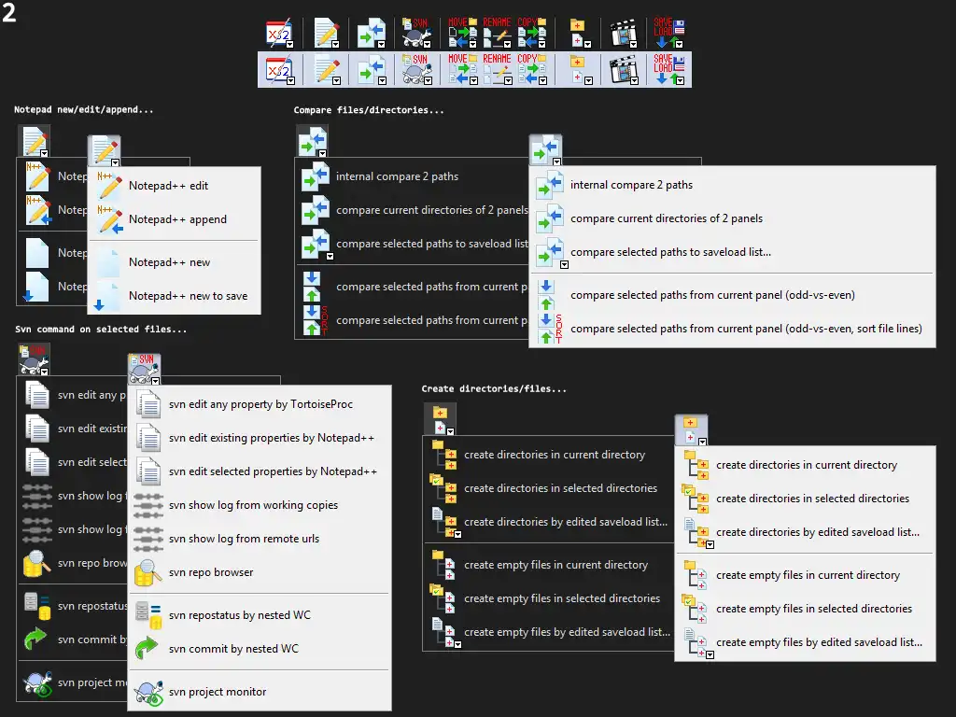Pick internal compare 2 paths in light menu
The height and width of the screenshot is (717, 956).
point(732,185)
